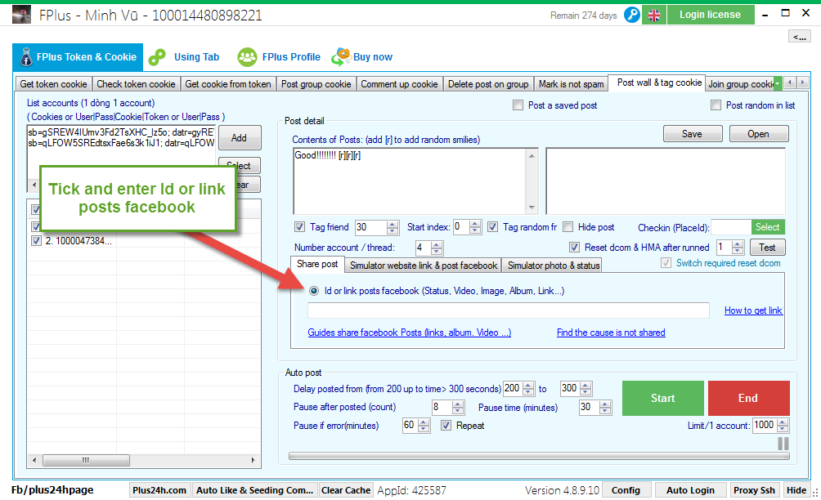
Task: Click the Login license button
Action: click(711, 15)
